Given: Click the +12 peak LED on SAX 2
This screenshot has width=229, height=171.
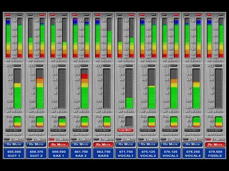Looking at the screenshot, I should tap(84, 66).
